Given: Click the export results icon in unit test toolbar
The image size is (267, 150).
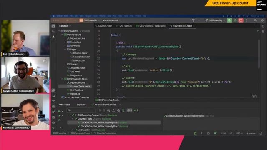Looking at the screenshot, I should pos(113,110).
